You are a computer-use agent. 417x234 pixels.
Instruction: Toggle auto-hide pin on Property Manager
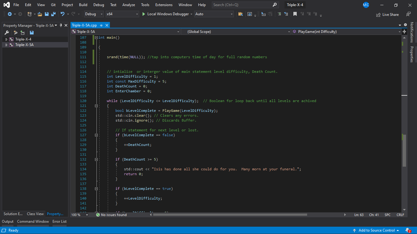click(61, 25)
